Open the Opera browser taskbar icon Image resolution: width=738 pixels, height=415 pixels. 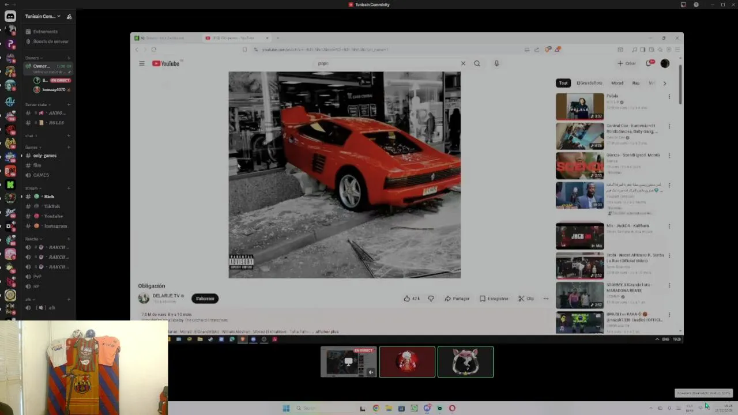tap(452, 408)
